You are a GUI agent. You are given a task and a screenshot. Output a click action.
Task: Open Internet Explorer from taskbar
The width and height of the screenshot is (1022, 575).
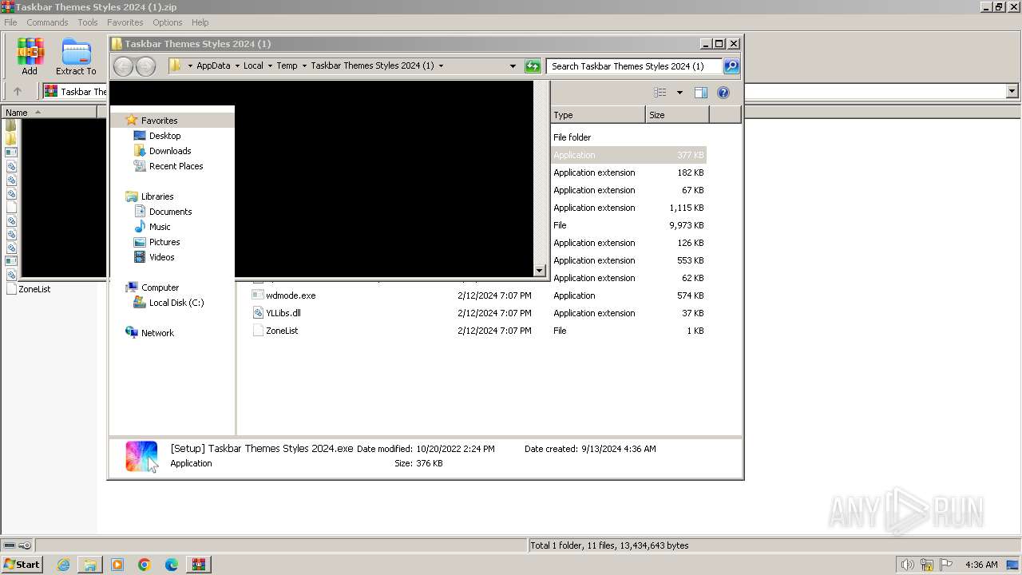tap(63, 565)
